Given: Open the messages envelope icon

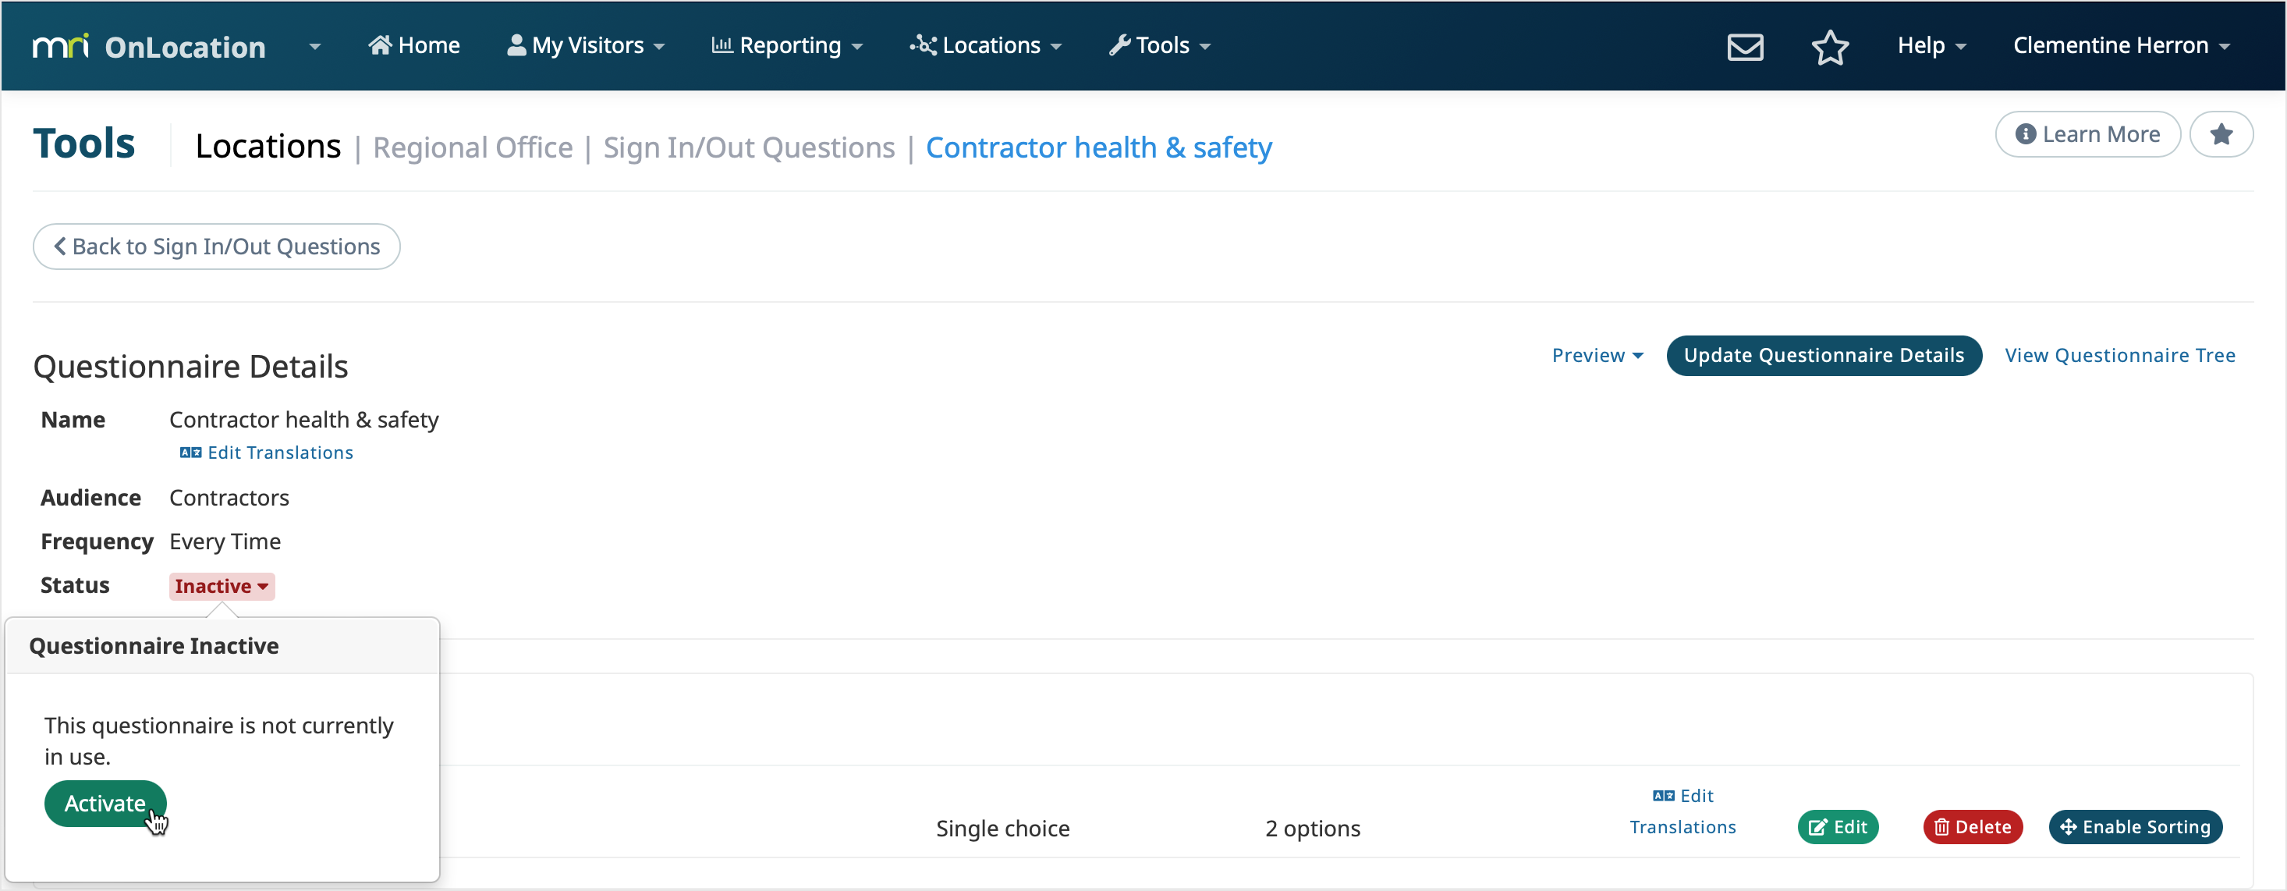Looking at the screenshot, I should click(x=1745, y=47).
